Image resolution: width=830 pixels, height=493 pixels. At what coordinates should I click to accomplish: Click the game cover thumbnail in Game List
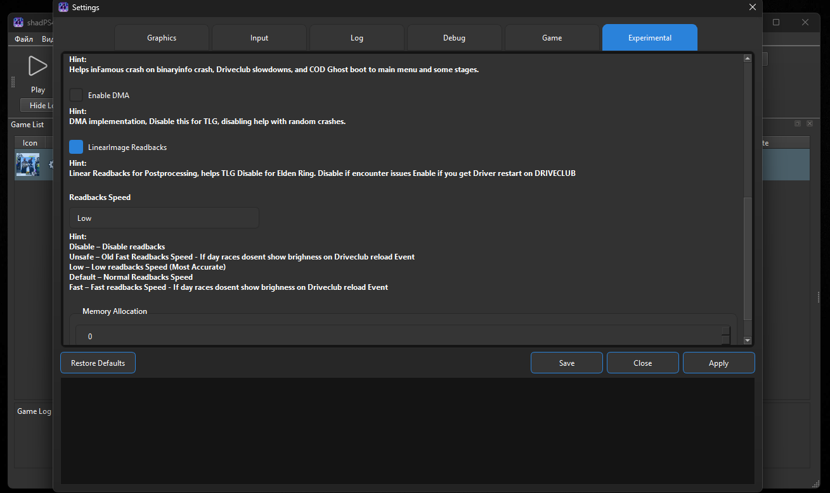pos(28,165)
